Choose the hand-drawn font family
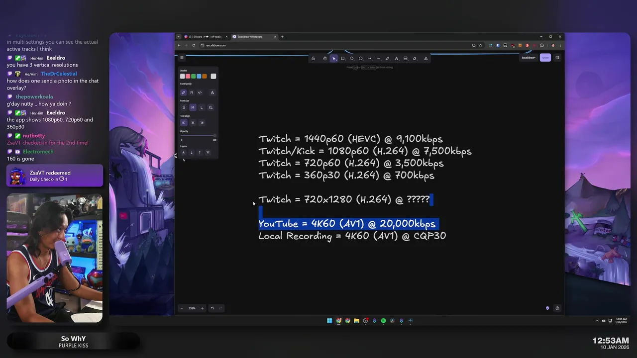 [x=184, y=92]
